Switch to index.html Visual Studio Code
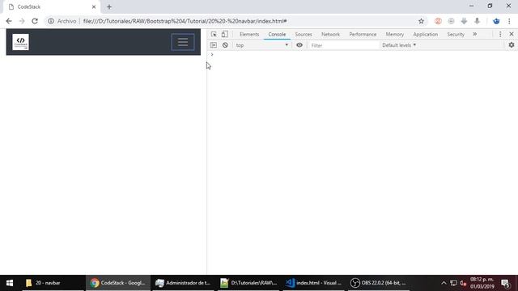Image resolution: width=518 pixels, height=291 pixels. point(314,283)
